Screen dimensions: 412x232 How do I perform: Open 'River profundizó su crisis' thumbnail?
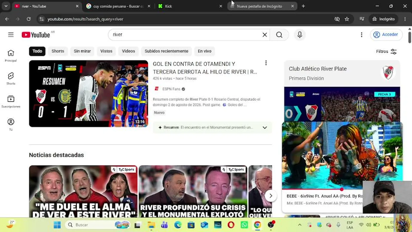pos(193,192)
